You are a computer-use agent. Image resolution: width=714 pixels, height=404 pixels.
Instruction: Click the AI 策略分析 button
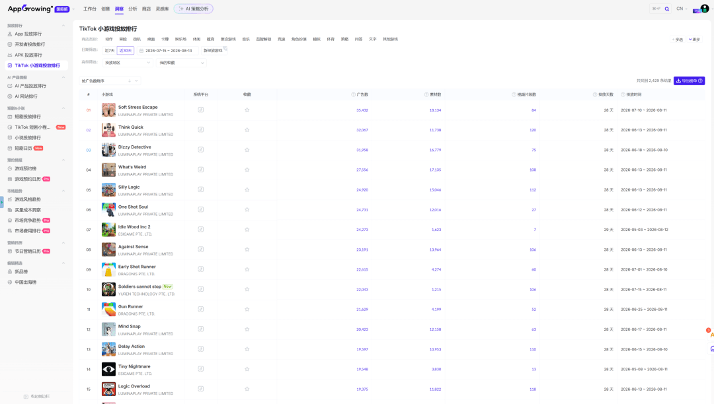pyautogui.click(x=194, y=9)
